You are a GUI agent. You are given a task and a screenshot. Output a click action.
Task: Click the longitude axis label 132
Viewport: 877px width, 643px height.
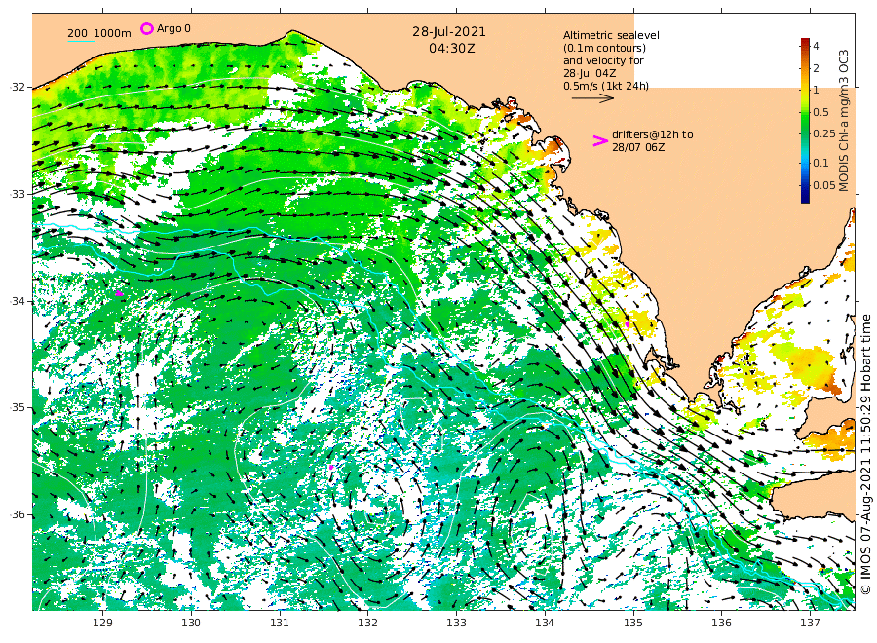click(368, 623)
